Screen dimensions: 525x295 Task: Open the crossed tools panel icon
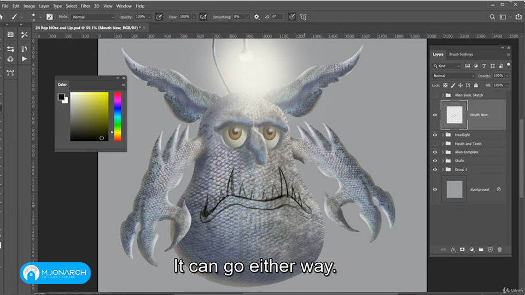tap(24, 35)
